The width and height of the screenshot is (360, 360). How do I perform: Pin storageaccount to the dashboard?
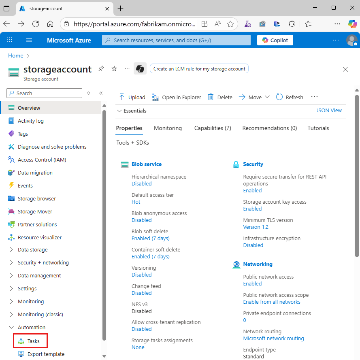pyautogui.click(x=101, y=69)
